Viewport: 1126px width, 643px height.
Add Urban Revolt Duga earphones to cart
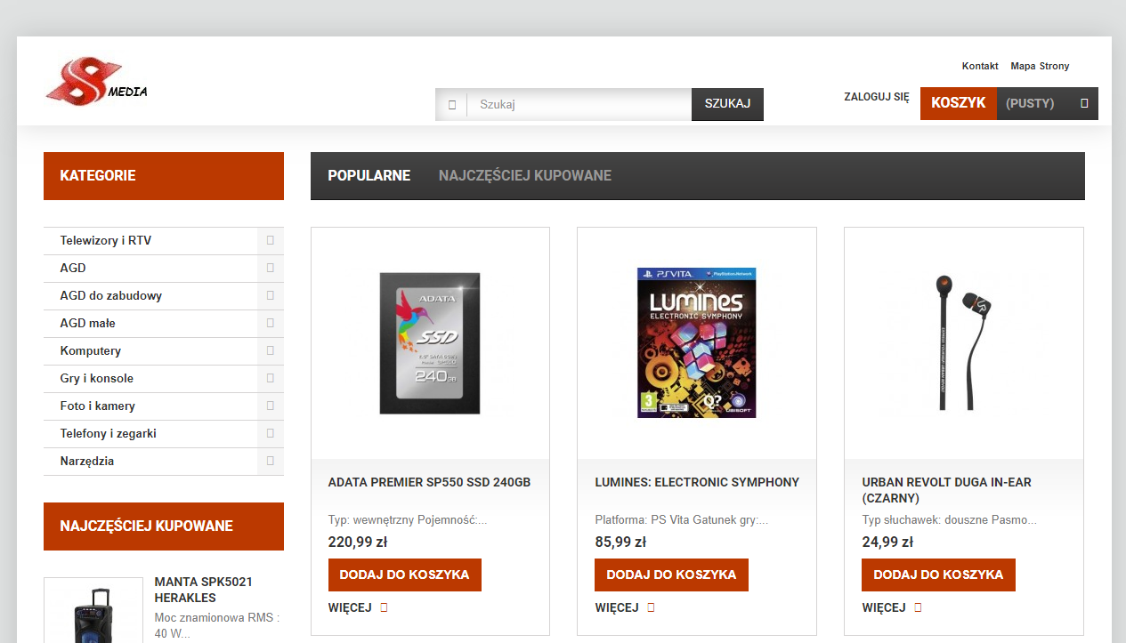point(938,575)
